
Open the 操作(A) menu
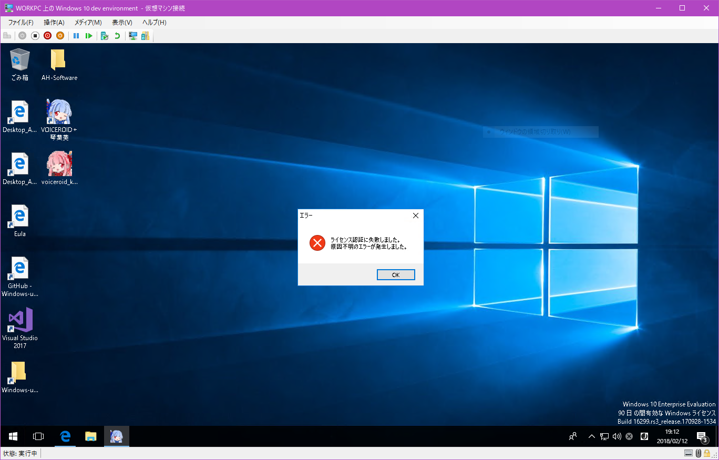tap(54, 23)
